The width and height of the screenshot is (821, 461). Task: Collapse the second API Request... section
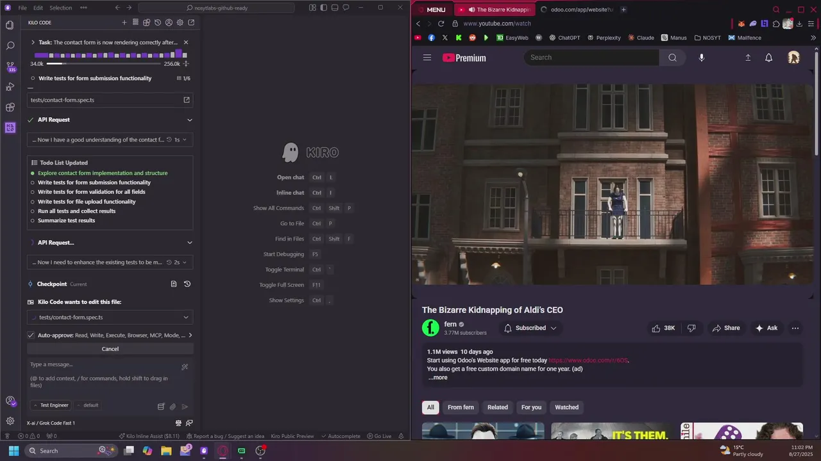click(190, 243)
